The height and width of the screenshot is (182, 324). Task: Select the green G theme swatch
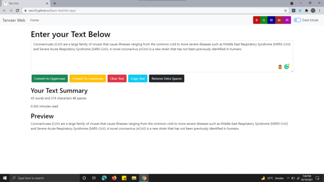[x=264, y=20]
